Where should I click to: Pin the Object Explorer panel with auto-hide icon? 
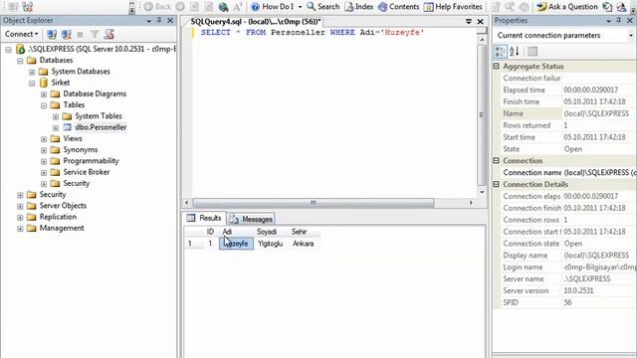159,20
